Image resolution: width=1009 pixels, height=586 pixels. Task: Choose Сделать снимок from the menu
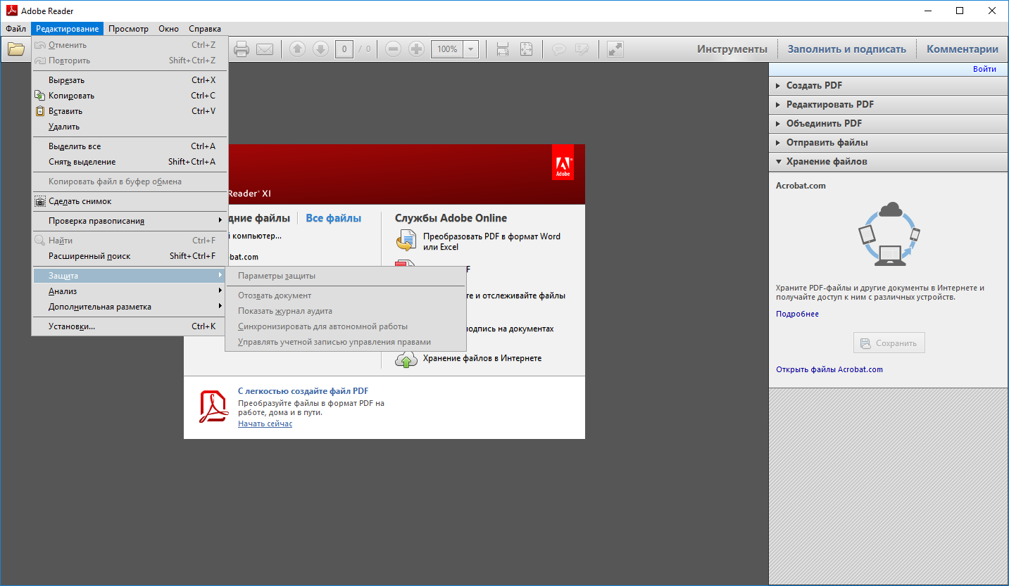[130, 201]
